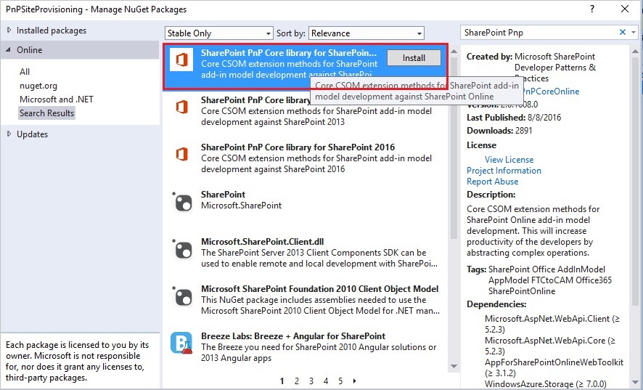Click the current page 1 in pagination
Image resolution: width=643 pixels, height=390 pixels.
pyautogui.click(x=282, y=381)
